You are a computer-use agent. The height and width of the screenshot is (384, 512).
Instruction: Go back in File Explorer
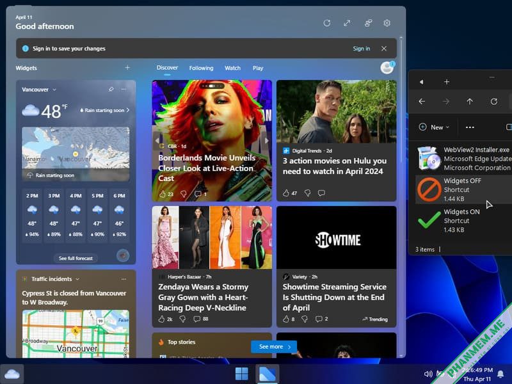click(422, 102)
